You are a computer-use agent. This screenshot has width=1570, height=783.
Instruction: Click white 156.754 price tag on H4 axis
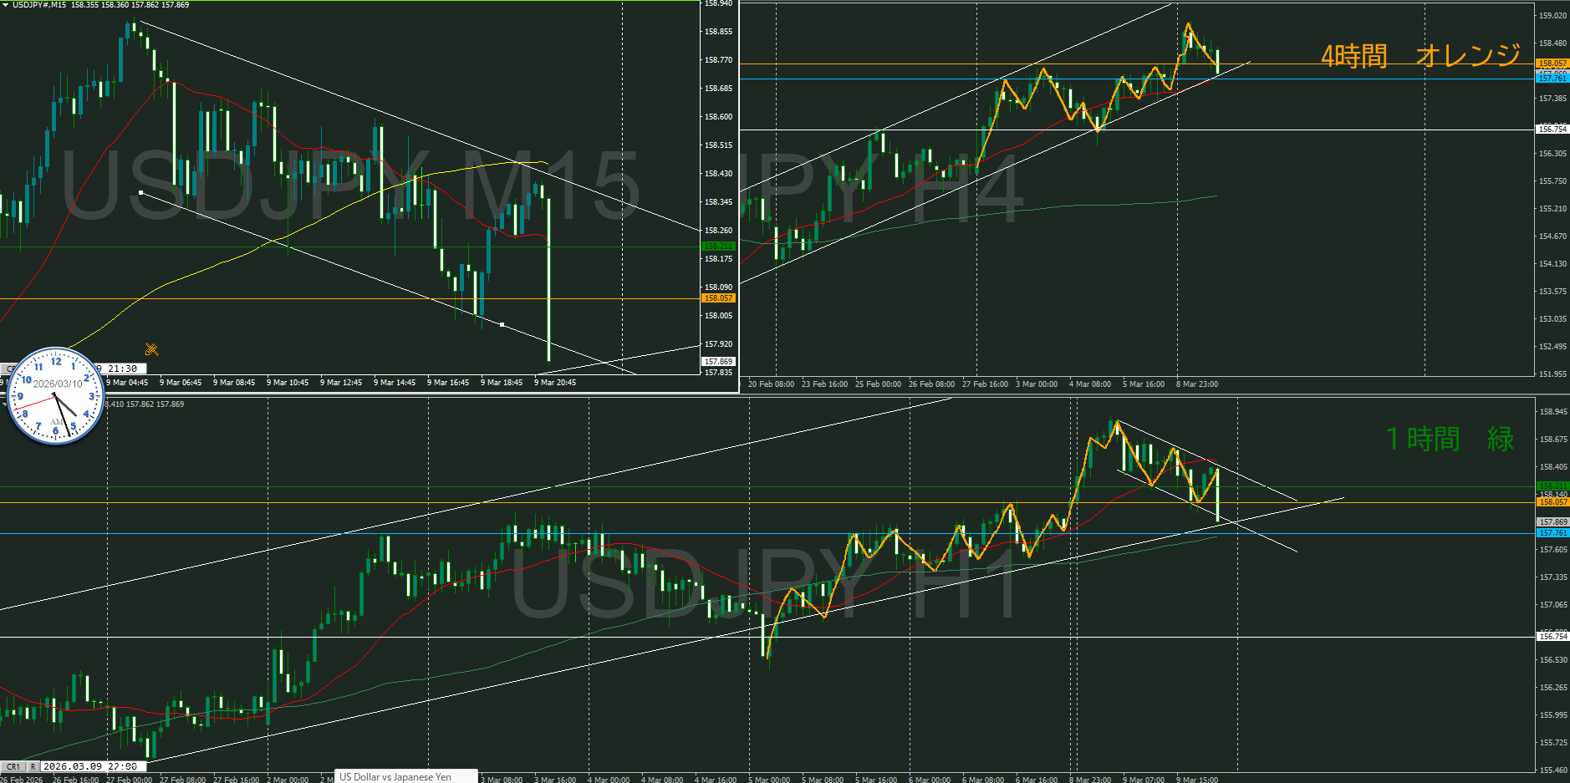[x=1552, y=130]
